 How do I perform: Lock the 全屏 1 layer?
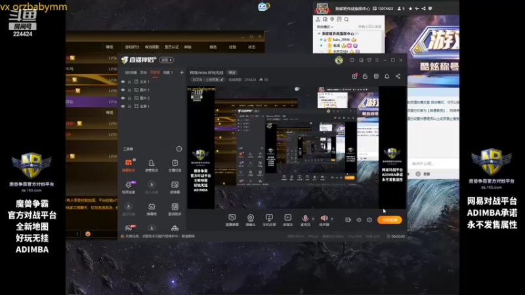coord(129,106)
